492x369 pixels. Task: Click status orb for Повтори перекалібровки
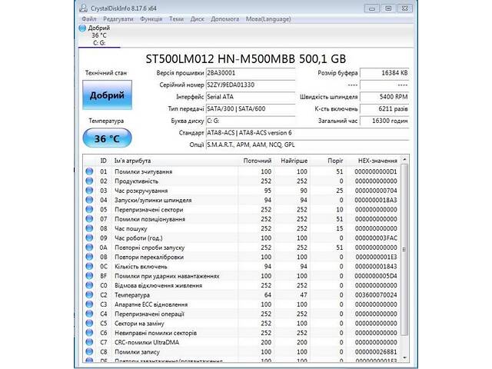click(89, 257)
